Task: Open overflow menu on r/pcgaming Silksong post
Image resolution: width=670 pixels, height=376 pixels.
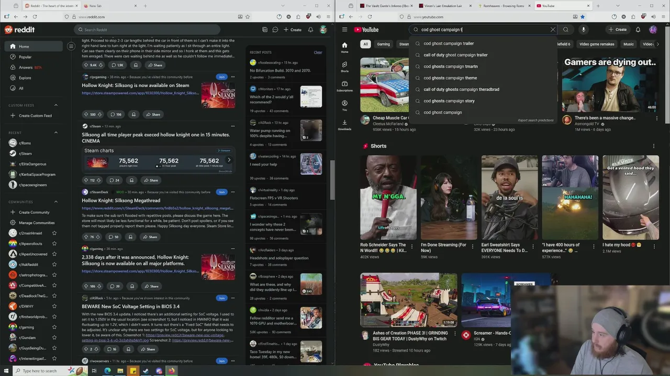Action: pyautogui.click(x=233, y=77)
